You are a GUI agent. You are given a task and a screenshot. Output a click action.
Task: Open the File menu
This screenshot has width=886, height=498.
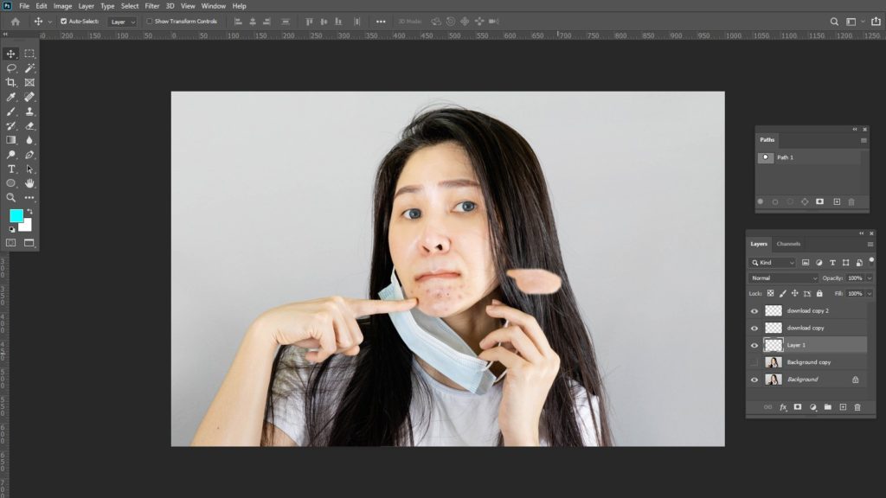[24, 6]
